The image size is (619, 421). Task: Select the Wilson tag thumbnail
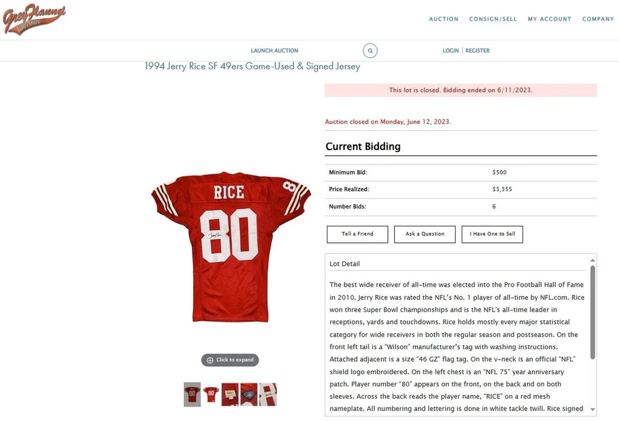[x=230, y=394]
